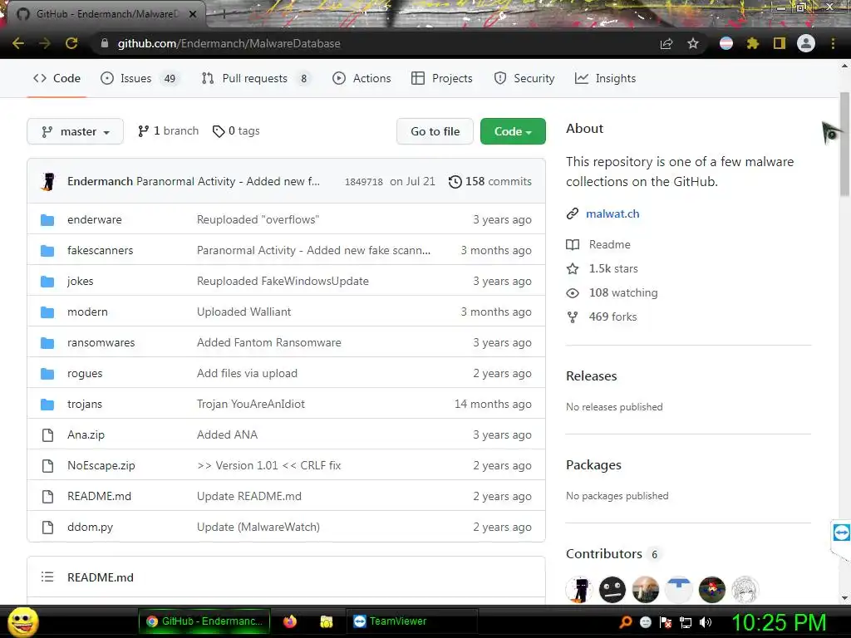
Task: Click the taskbar search magnifier tray icon
Action: click(626, 622)
